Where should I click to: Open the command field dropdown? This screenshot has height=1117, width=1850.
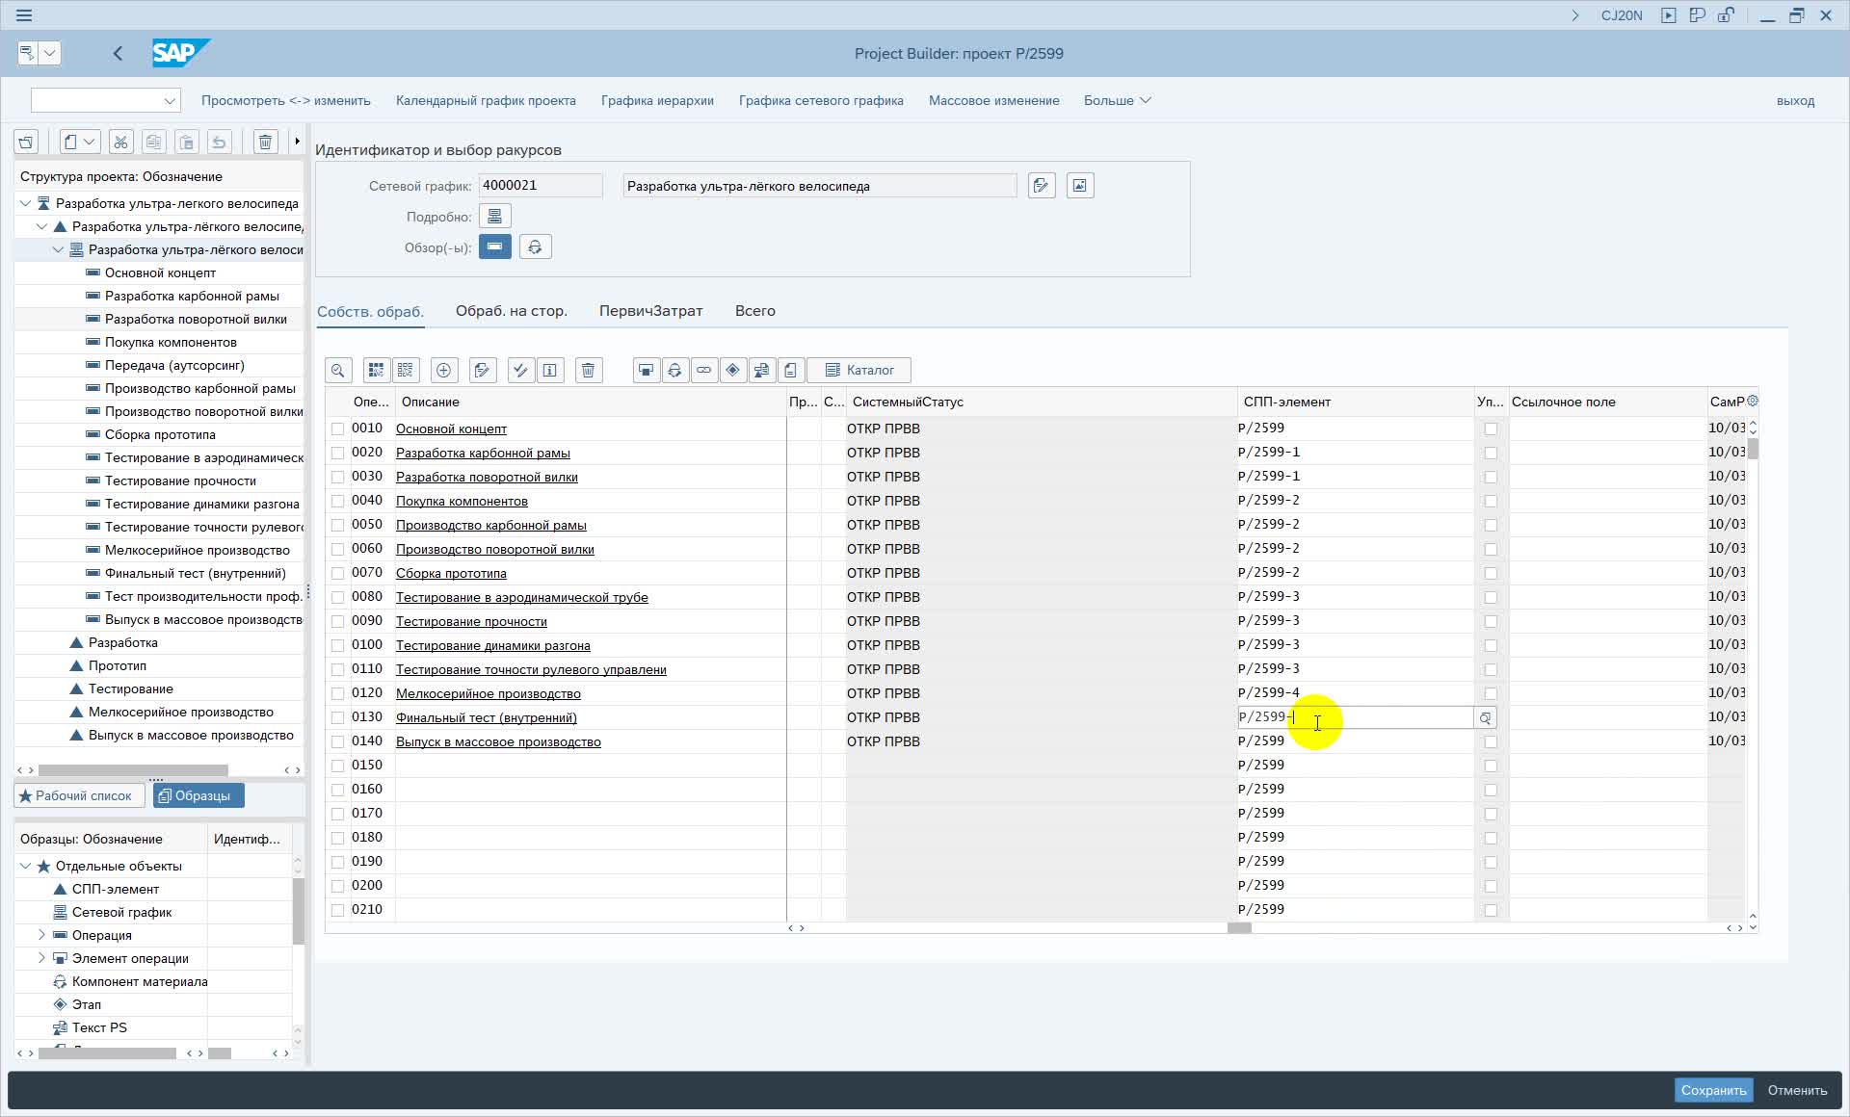click(x=170, y=100)
